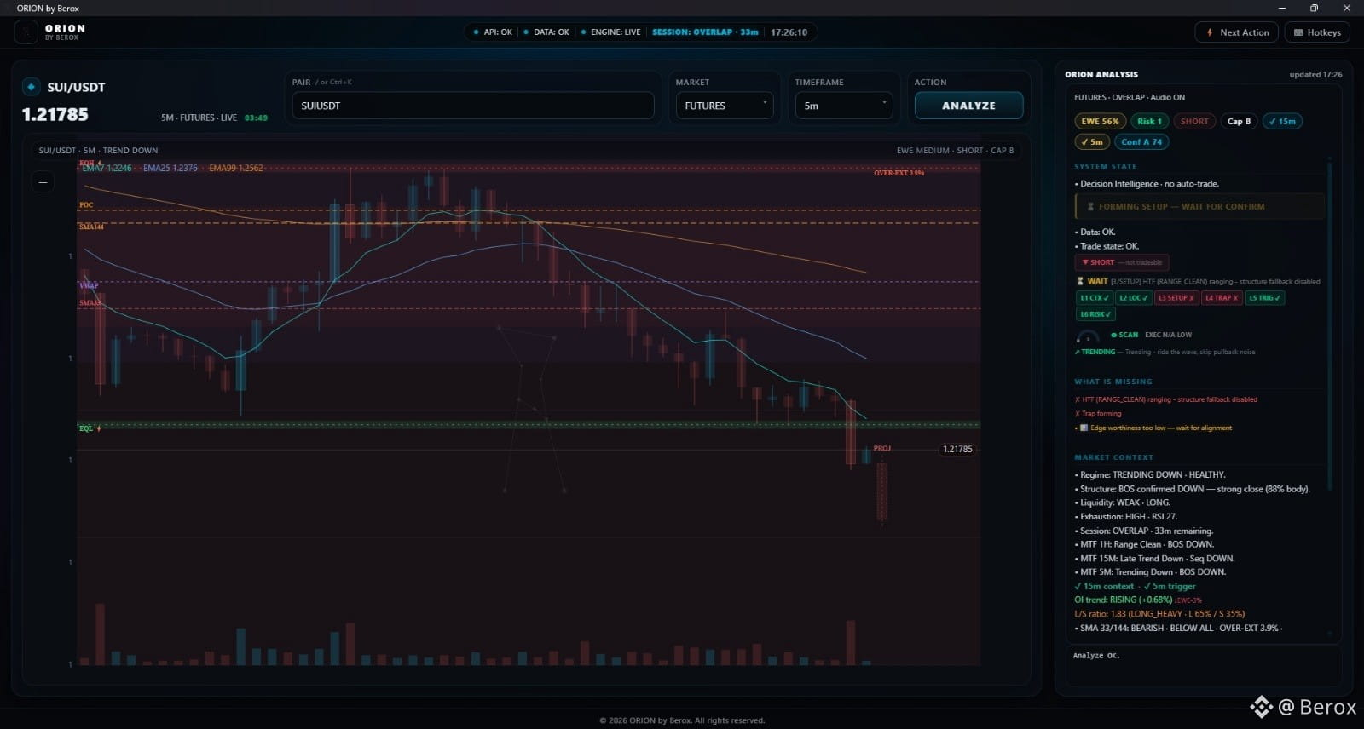Viewport: 1364px width, 729px height.
Task: Open the Hotkeys button
Action: (x=1317, y=32)
